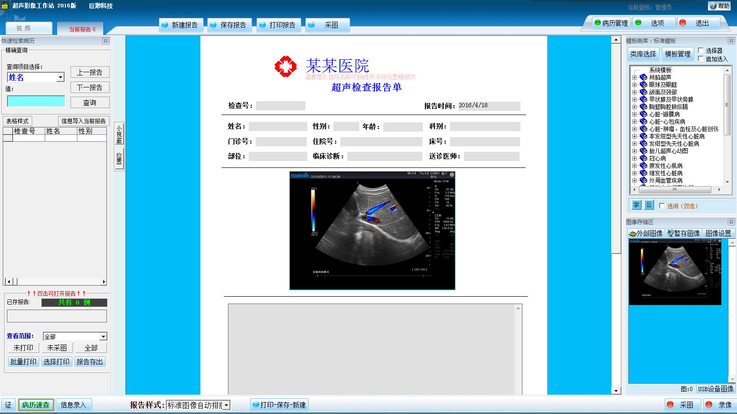Enable the 追加选入 checkbox

pyautogui.click(x=701, y=59)
